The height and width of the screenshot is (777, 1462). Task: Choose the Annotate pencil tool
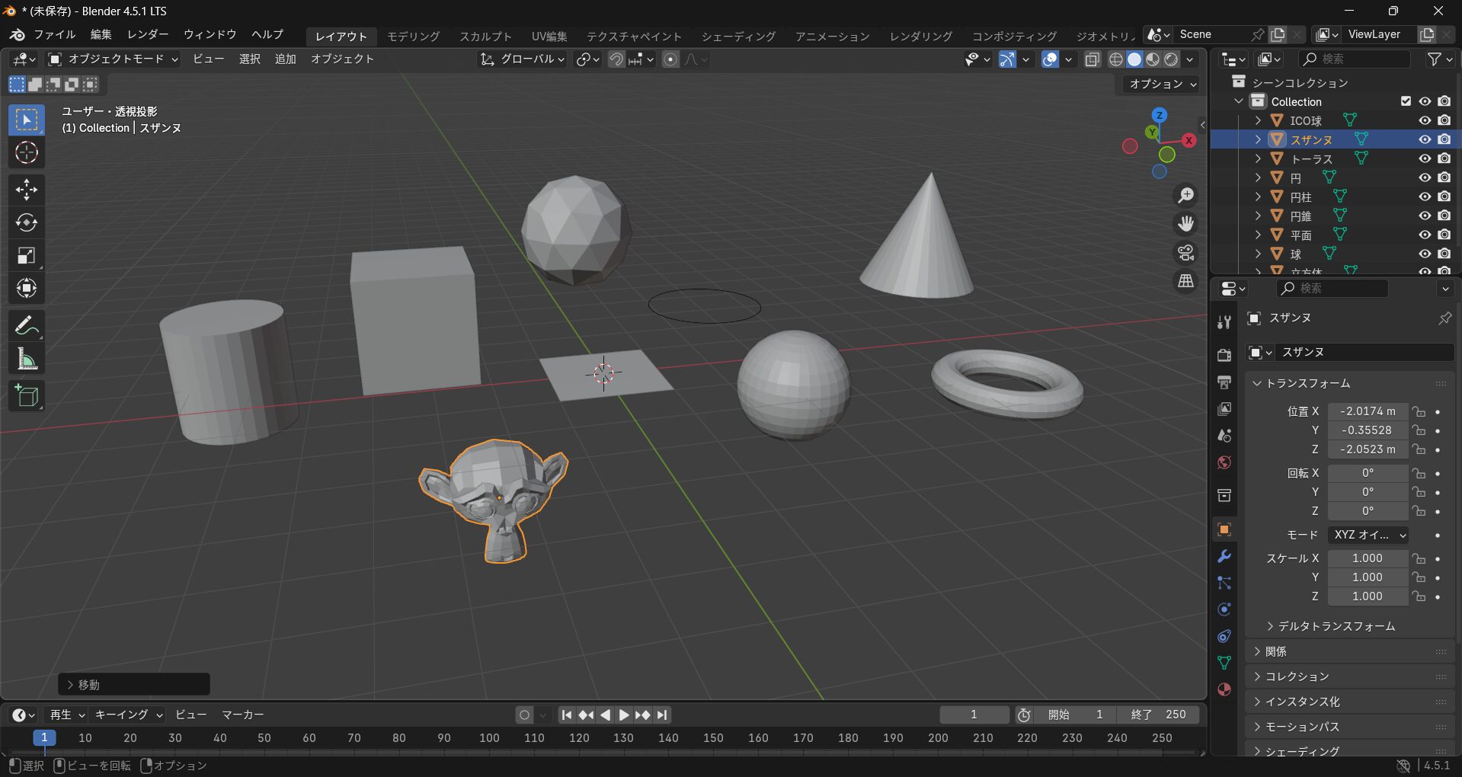[x=27, y=326]
